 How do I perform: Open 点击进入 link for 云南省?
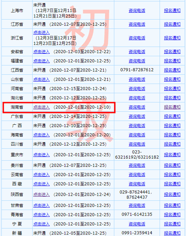[42, 175]
